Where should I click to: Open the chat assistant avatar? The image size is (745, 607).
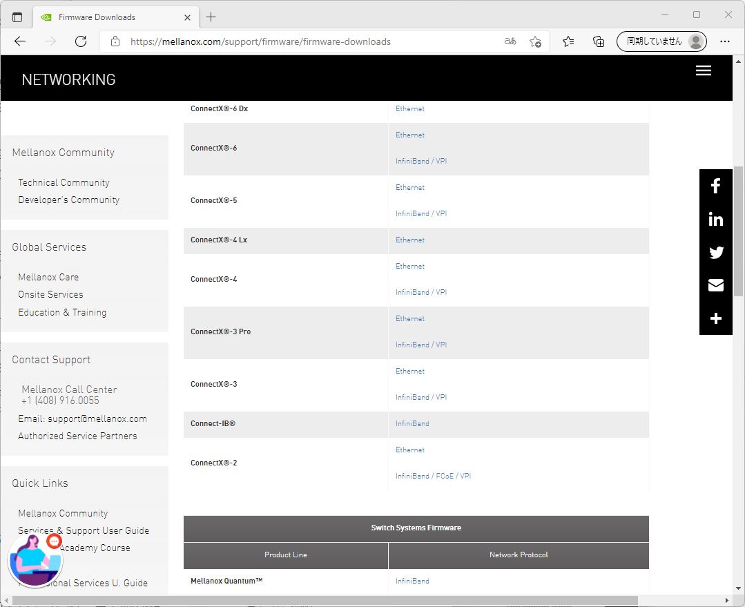point(35,561)
